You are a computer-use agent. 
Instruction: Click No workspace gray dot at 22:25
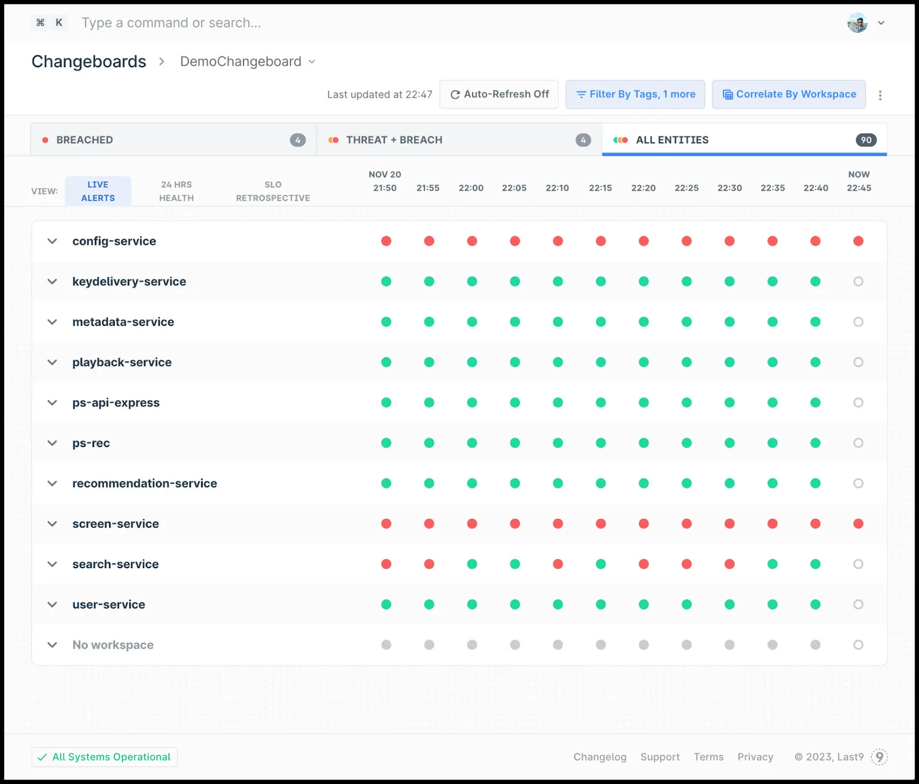pyautogui.click(x=686, y=645)
